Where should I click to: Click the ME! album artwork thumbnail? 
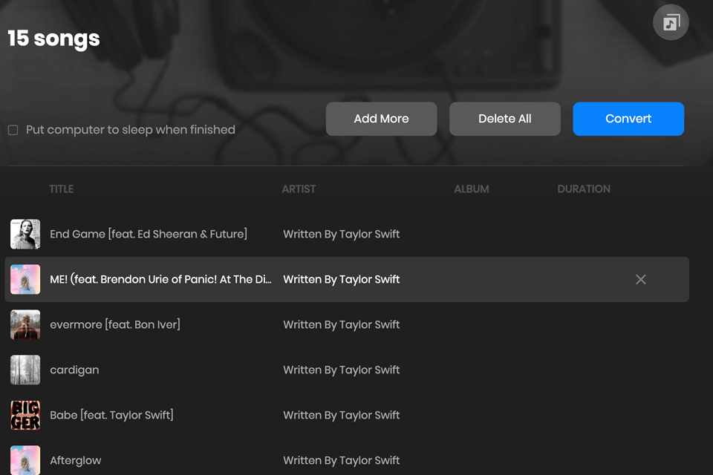(x=25, y=280)
